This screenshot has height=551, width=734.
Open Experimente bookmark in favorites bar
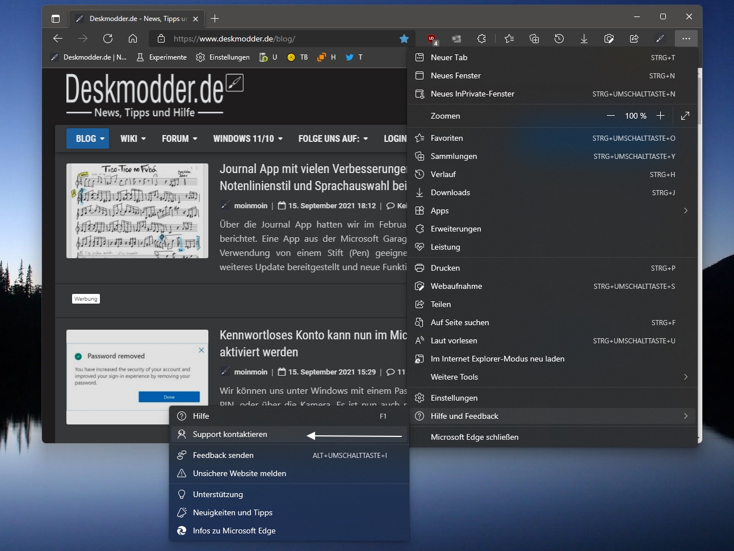[x=162, y=57]
